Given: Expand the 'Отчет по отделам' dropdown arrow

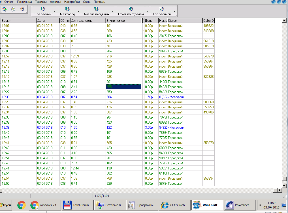Looking at the screenshot, I should tap(147, 12).
